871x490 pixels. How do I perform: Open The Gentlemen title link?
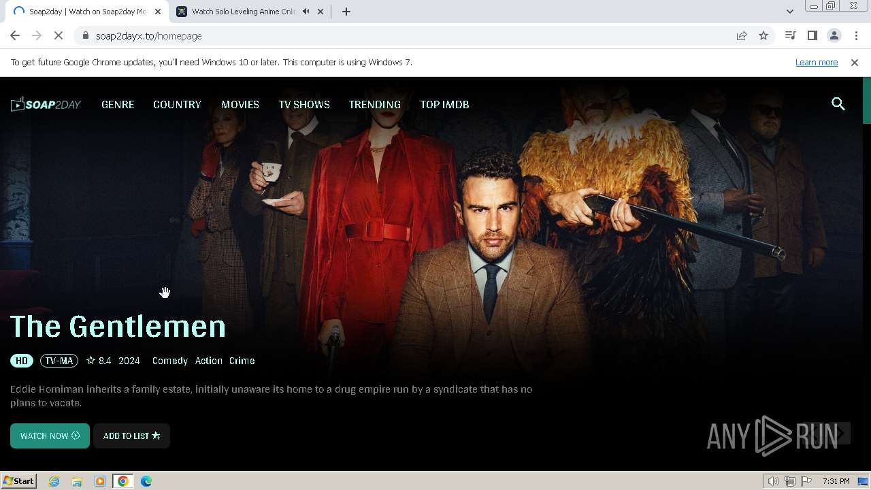(118, 327)
